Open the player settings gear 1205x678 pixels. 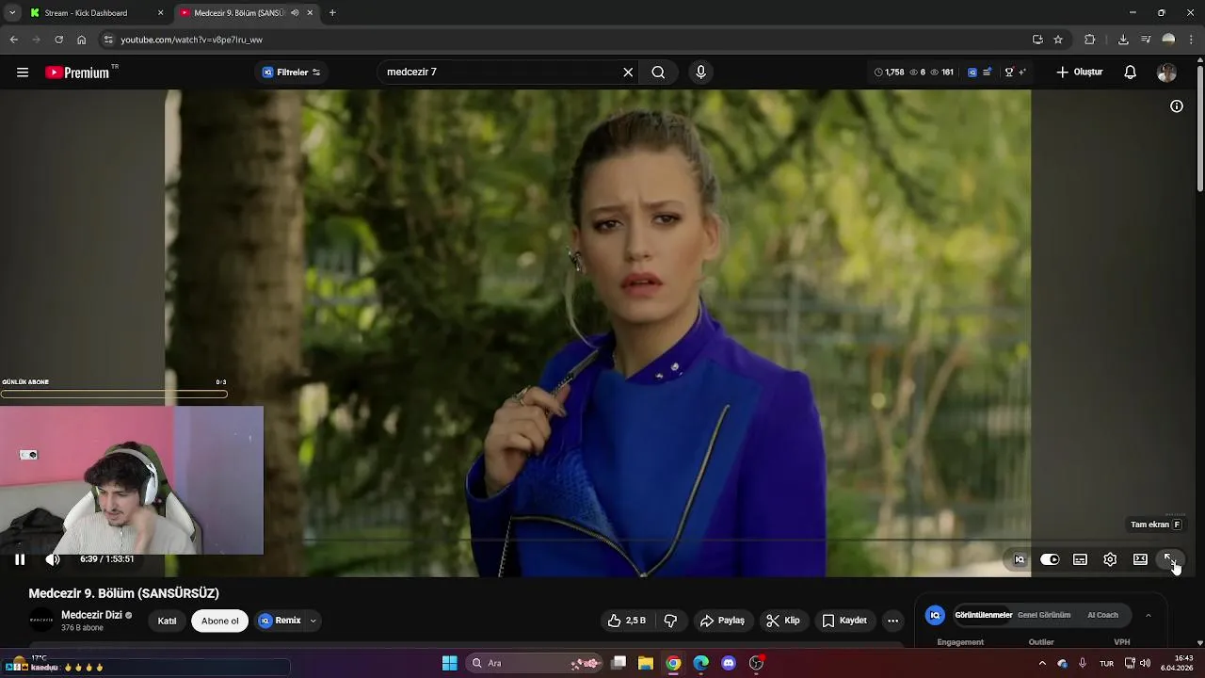coord(1110,559)
